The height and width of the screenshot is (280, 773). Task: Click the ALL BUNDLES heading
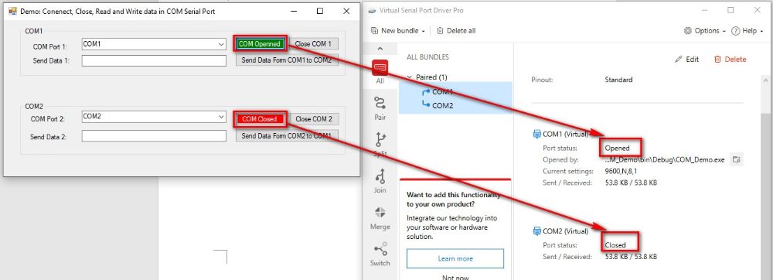[x=427, y=57]
